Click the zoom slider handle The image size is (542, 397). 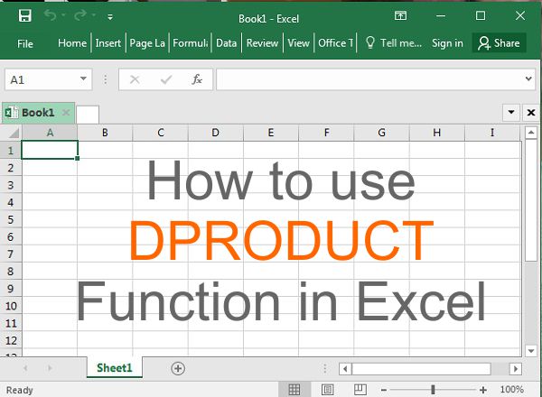coord(433,390)
